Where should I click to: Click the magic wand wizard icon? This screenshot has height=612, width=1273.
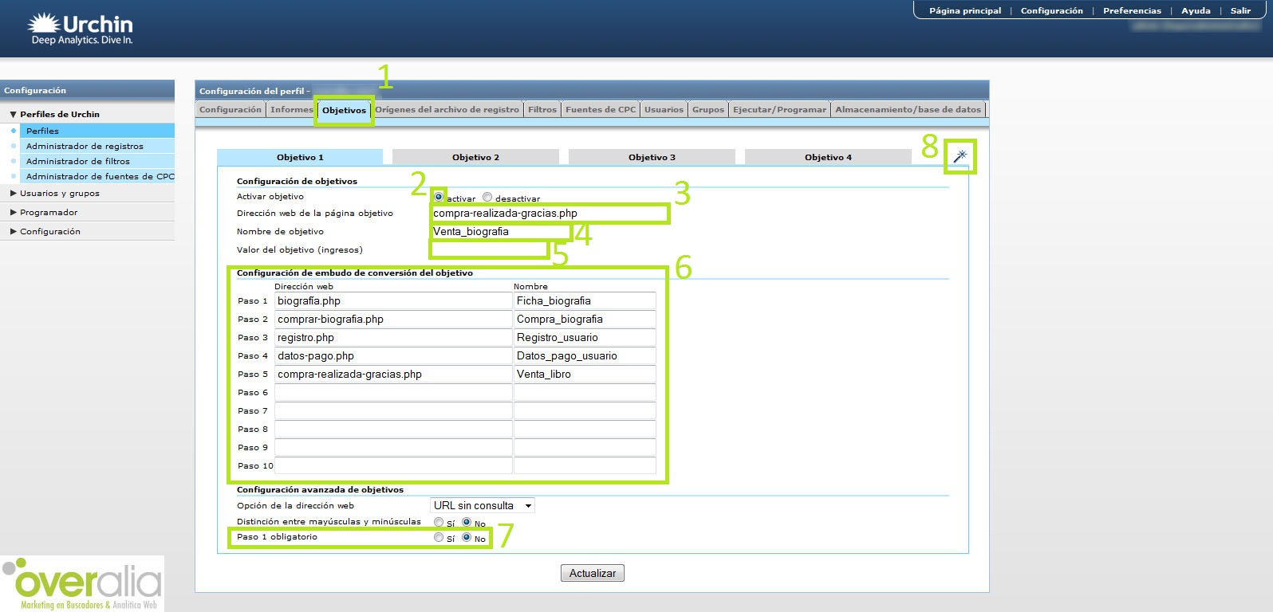pos(960,156)
